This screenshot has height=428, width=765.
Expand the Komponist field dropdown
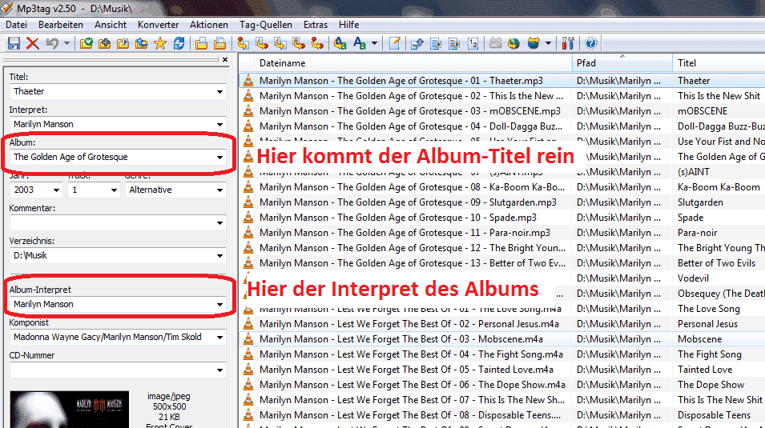coord(219,338)
